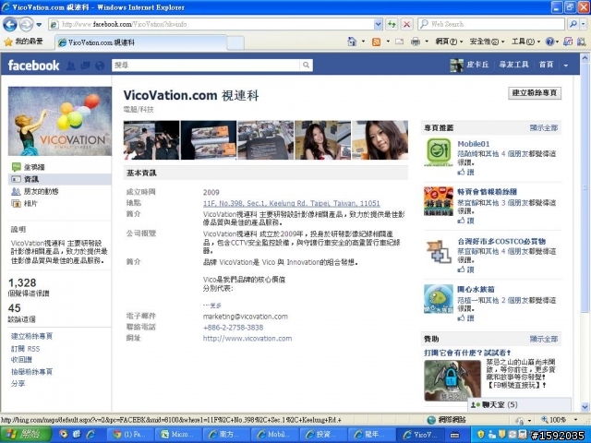The height and width of the screenshot is (443, 591).
Task: Open the 聊天室 (5) chat bar
Action: [x=519, y=404]
